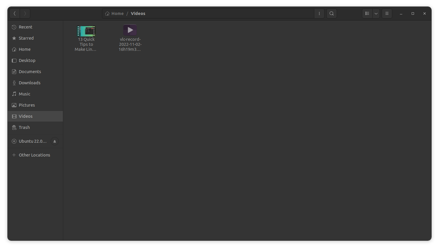The image size is (439, 249).
Task: Switch to list view
Action: 367,13
